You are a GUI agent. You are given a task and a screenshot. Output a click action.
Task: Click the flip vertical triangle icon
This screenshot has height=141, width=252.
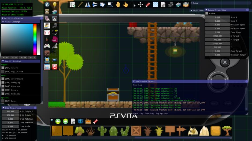point(95,5)
